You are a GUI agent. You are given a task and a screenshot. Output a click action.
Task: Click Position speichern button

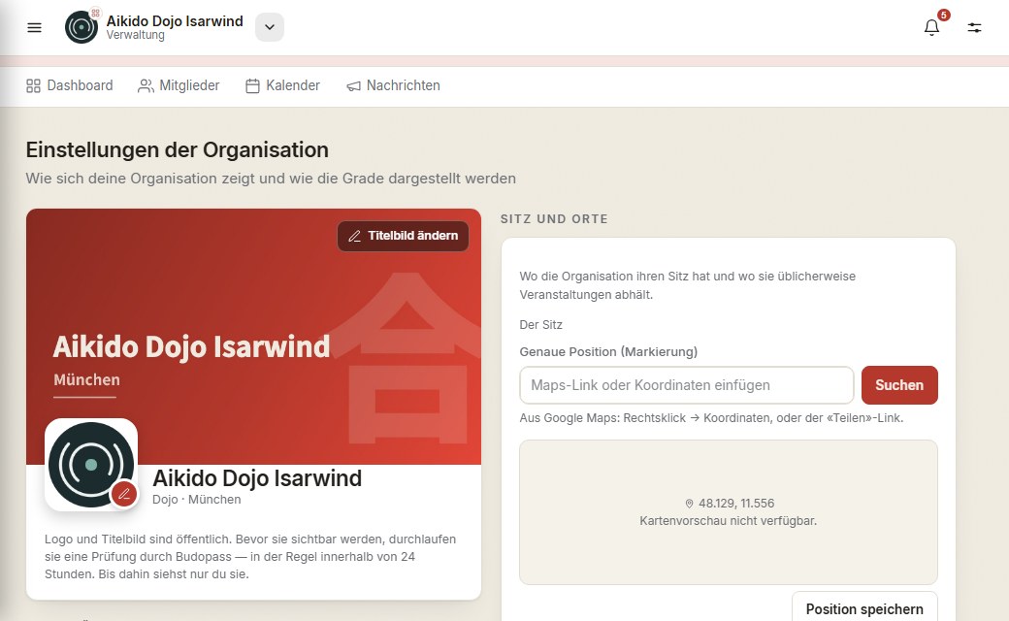864,608
